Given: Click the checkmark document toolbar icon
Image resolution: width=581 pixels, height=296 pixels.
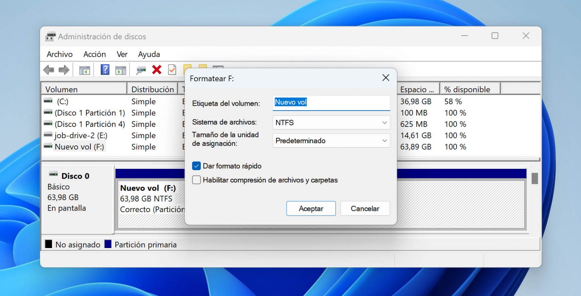Looking at the screenshot, I should [172, 69].
